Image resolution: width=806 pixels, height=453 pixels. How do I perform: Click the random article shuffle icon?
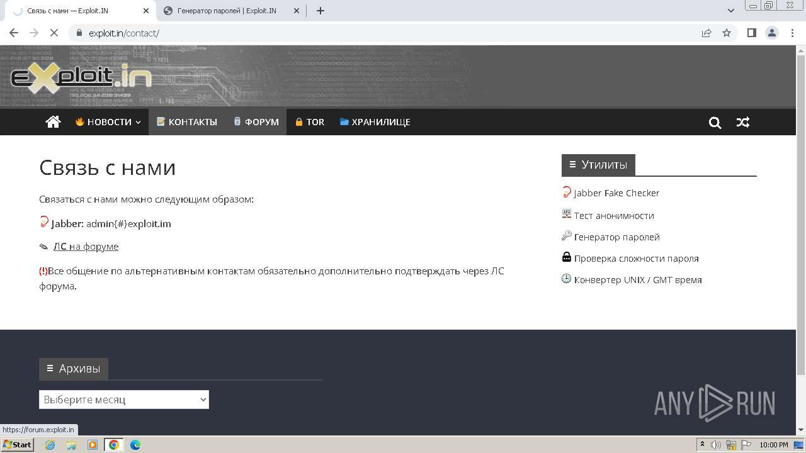click(743, 123)
